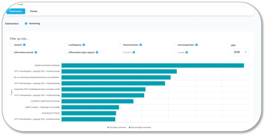Select the NTVT Kennistoetsen jaargang 2025 bar

point(103,95)
